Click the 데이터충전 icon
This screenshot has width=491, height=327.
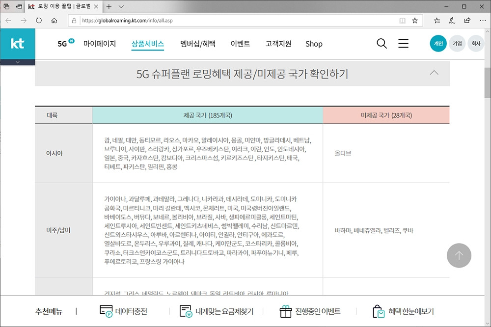(106, 311)
